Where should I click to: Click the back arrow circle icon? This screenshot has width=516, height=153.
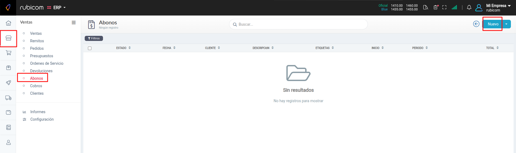click(476, 24)
